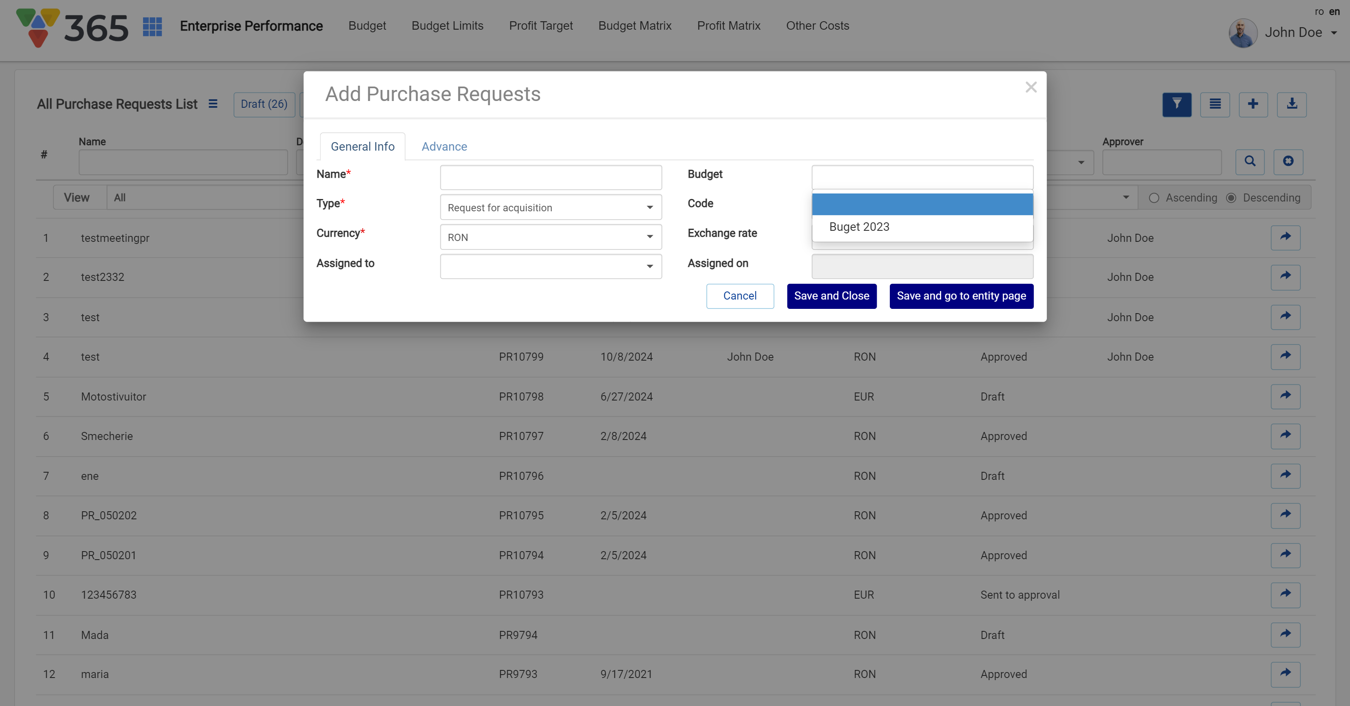Image resolution: width=1350 pixels, height=706 pixels.
Task: Click the download export icon
Action: click(1291, 104)
